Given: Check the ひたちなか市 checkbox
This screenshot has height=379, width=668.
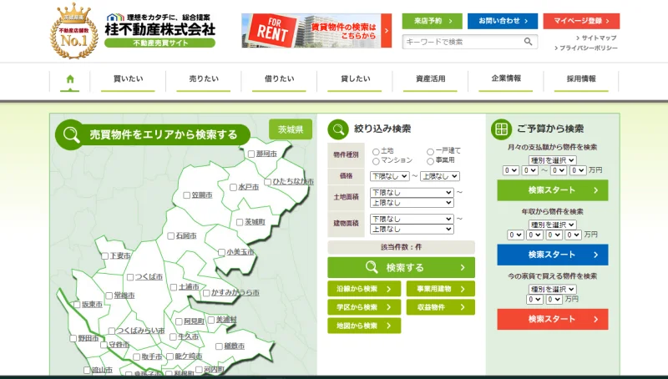Looking at the screenshot, I should (267, 182).
